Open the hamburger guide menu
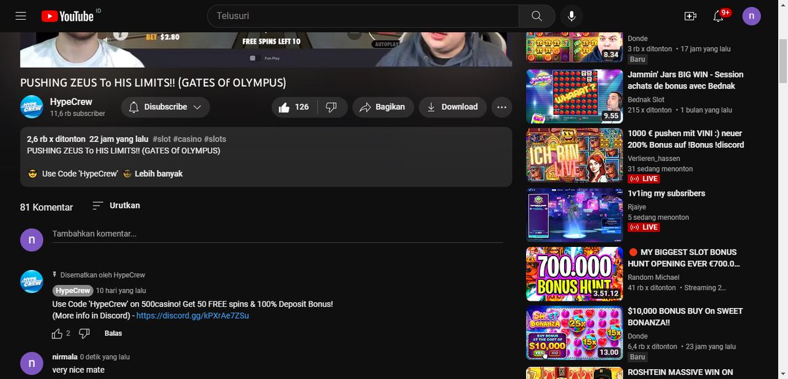Screen dimensions: 788x379 [x=20, y=16]
